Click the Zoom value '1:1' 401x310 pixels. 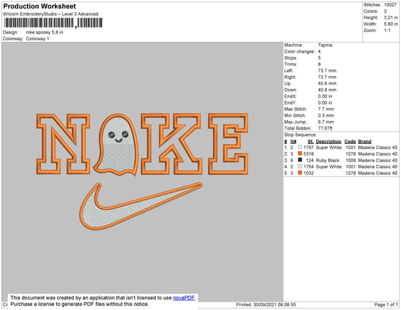[x=387, y=31]
